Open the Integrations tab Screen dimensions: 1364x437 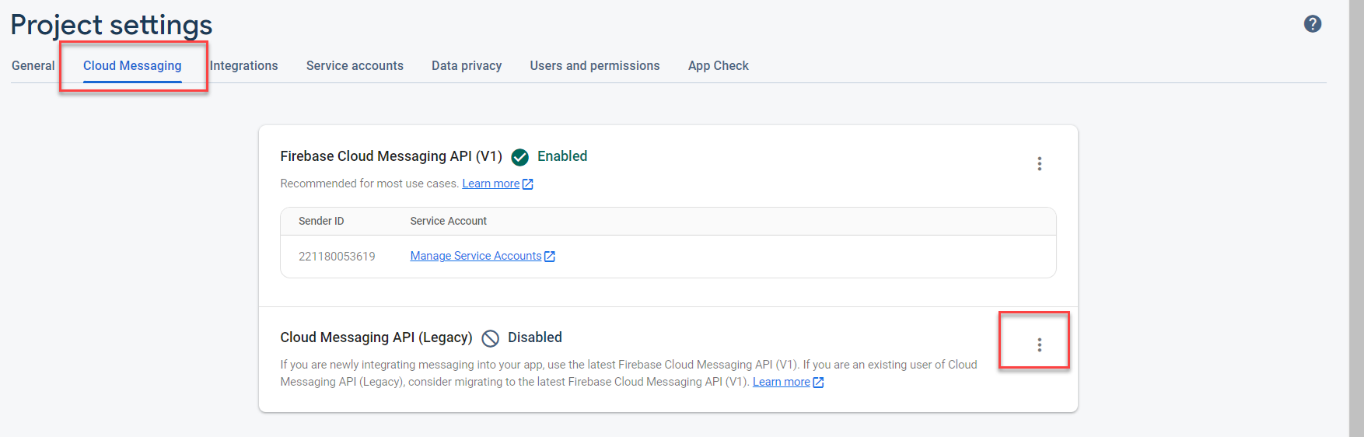coord(243,66)
